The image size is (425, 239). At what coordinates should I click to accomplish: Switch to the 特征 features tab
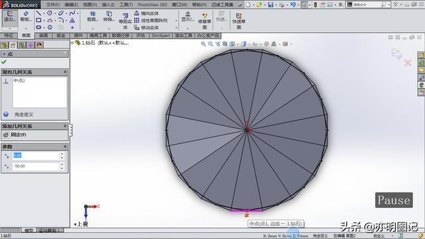coord(9,36)
